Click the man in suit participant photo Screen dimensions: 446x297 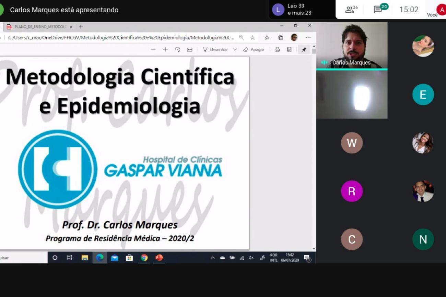[x=423, y=191]
